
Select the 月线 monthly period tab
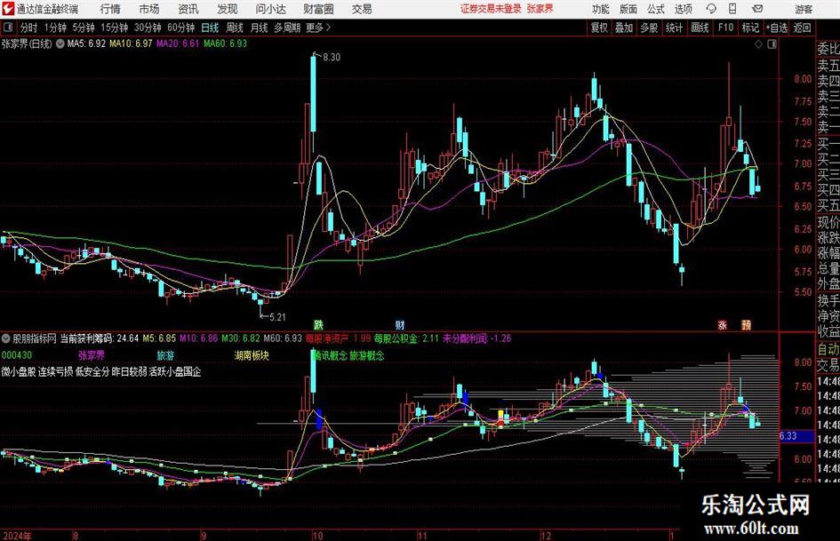point(259,28)
